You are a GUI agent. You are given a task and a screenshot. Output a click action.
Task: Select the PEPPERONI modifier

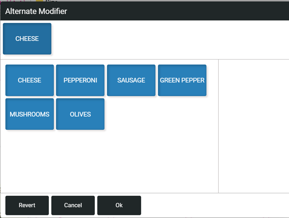pos(80,80)
